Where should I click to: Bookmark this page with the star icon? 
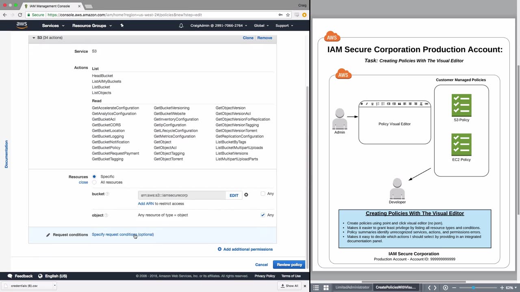coord(288,15)
